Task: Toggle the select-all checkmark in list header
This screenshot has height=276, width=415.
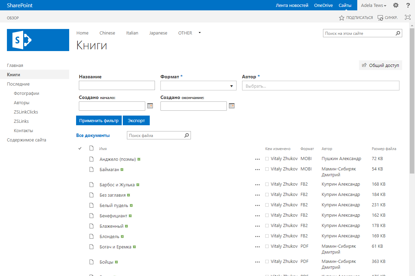Action: pos(80,148)
